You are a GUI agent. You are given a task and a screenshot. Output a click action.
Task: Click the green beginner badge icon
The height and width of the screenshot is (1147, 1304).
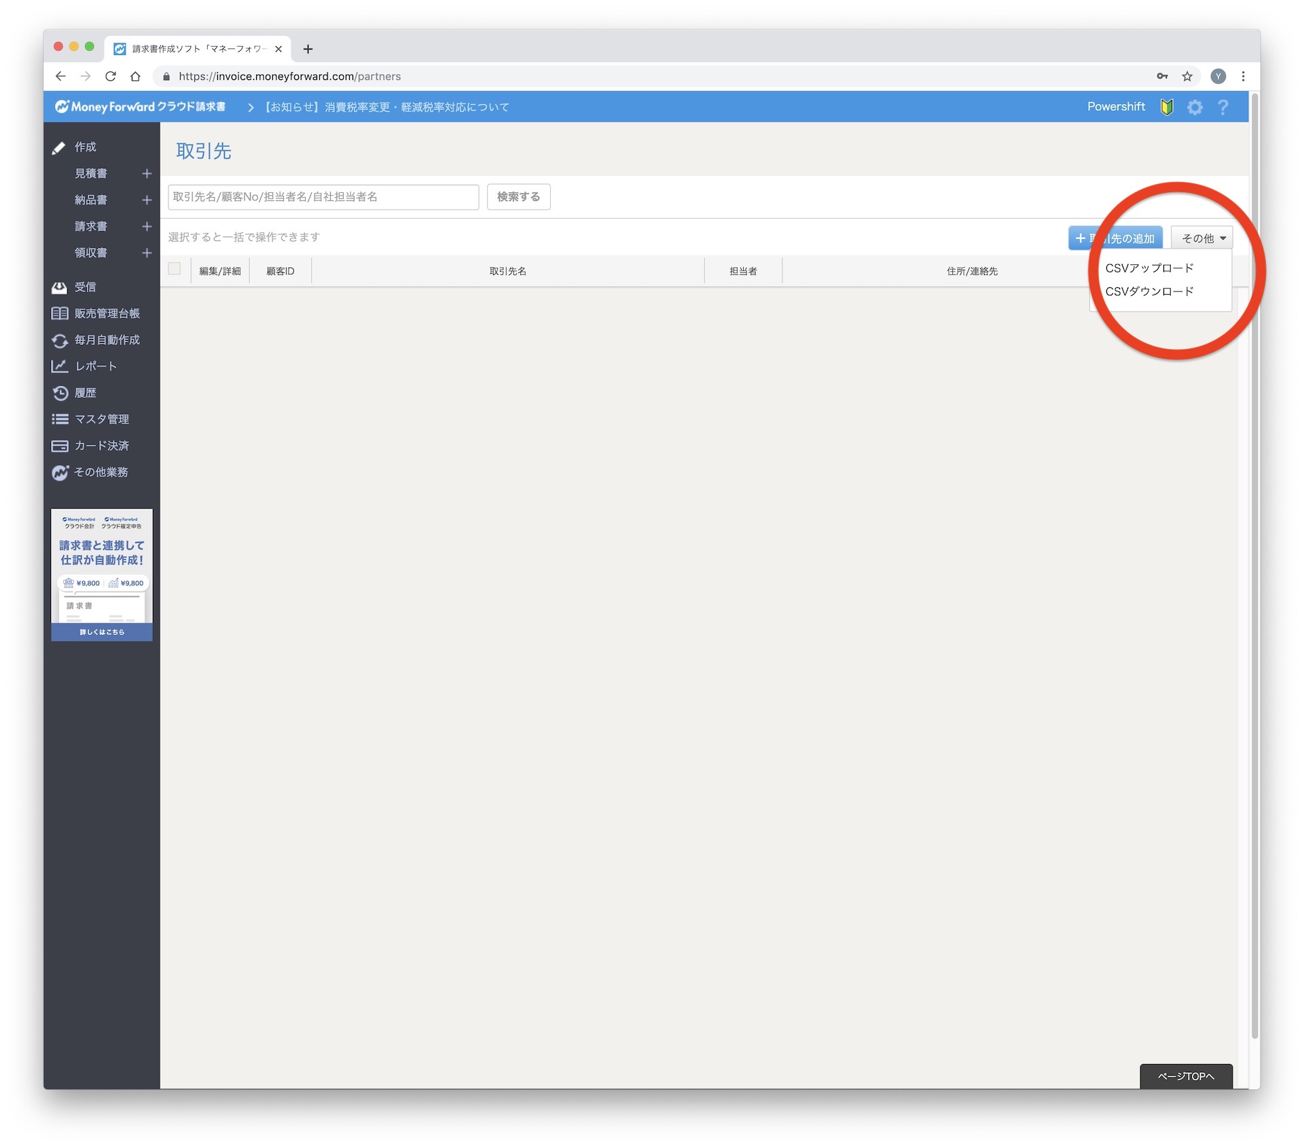point(1167,107)
